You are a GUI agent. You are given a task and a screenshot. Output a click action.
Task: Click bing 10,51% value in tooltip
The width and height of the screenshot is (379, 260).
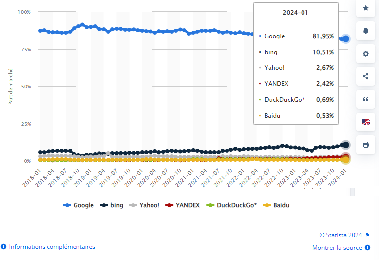pyautogui.click(x=323, y=52)
